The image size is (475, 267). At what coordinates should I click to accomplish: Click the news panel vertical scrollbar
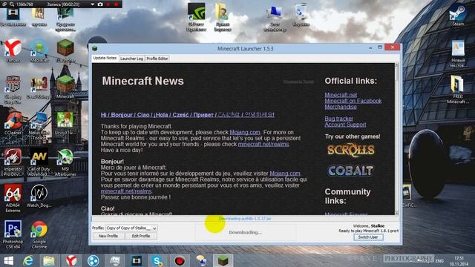[396, 139]
